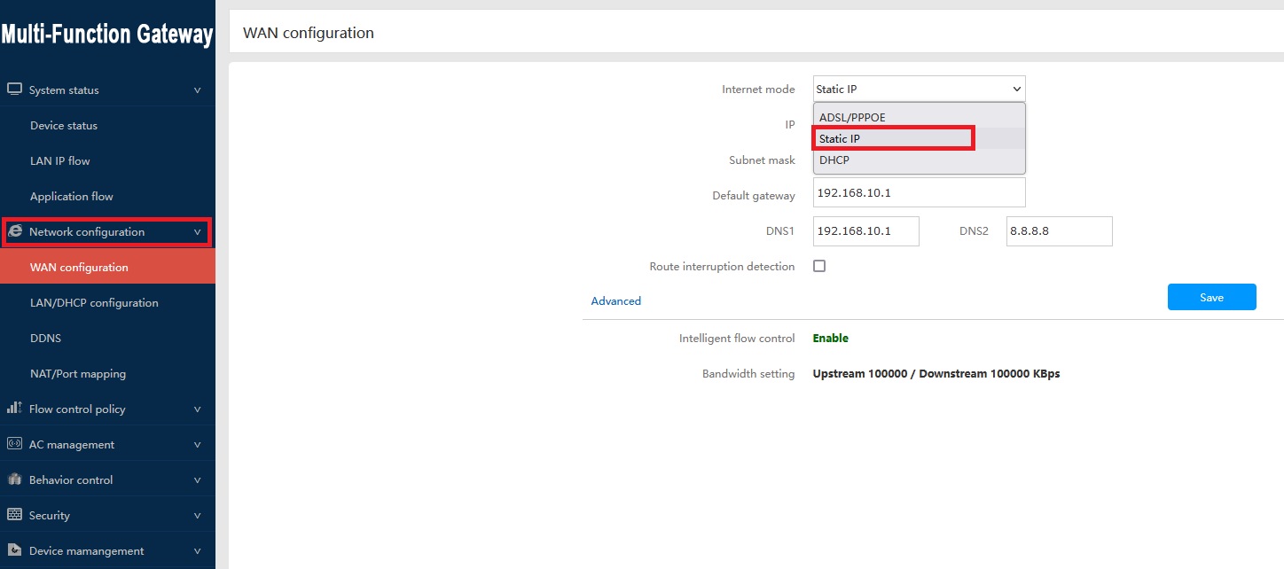Click the Security icon in sidebar
Screen dimensions: 1284x569
(x=14, y=515)
